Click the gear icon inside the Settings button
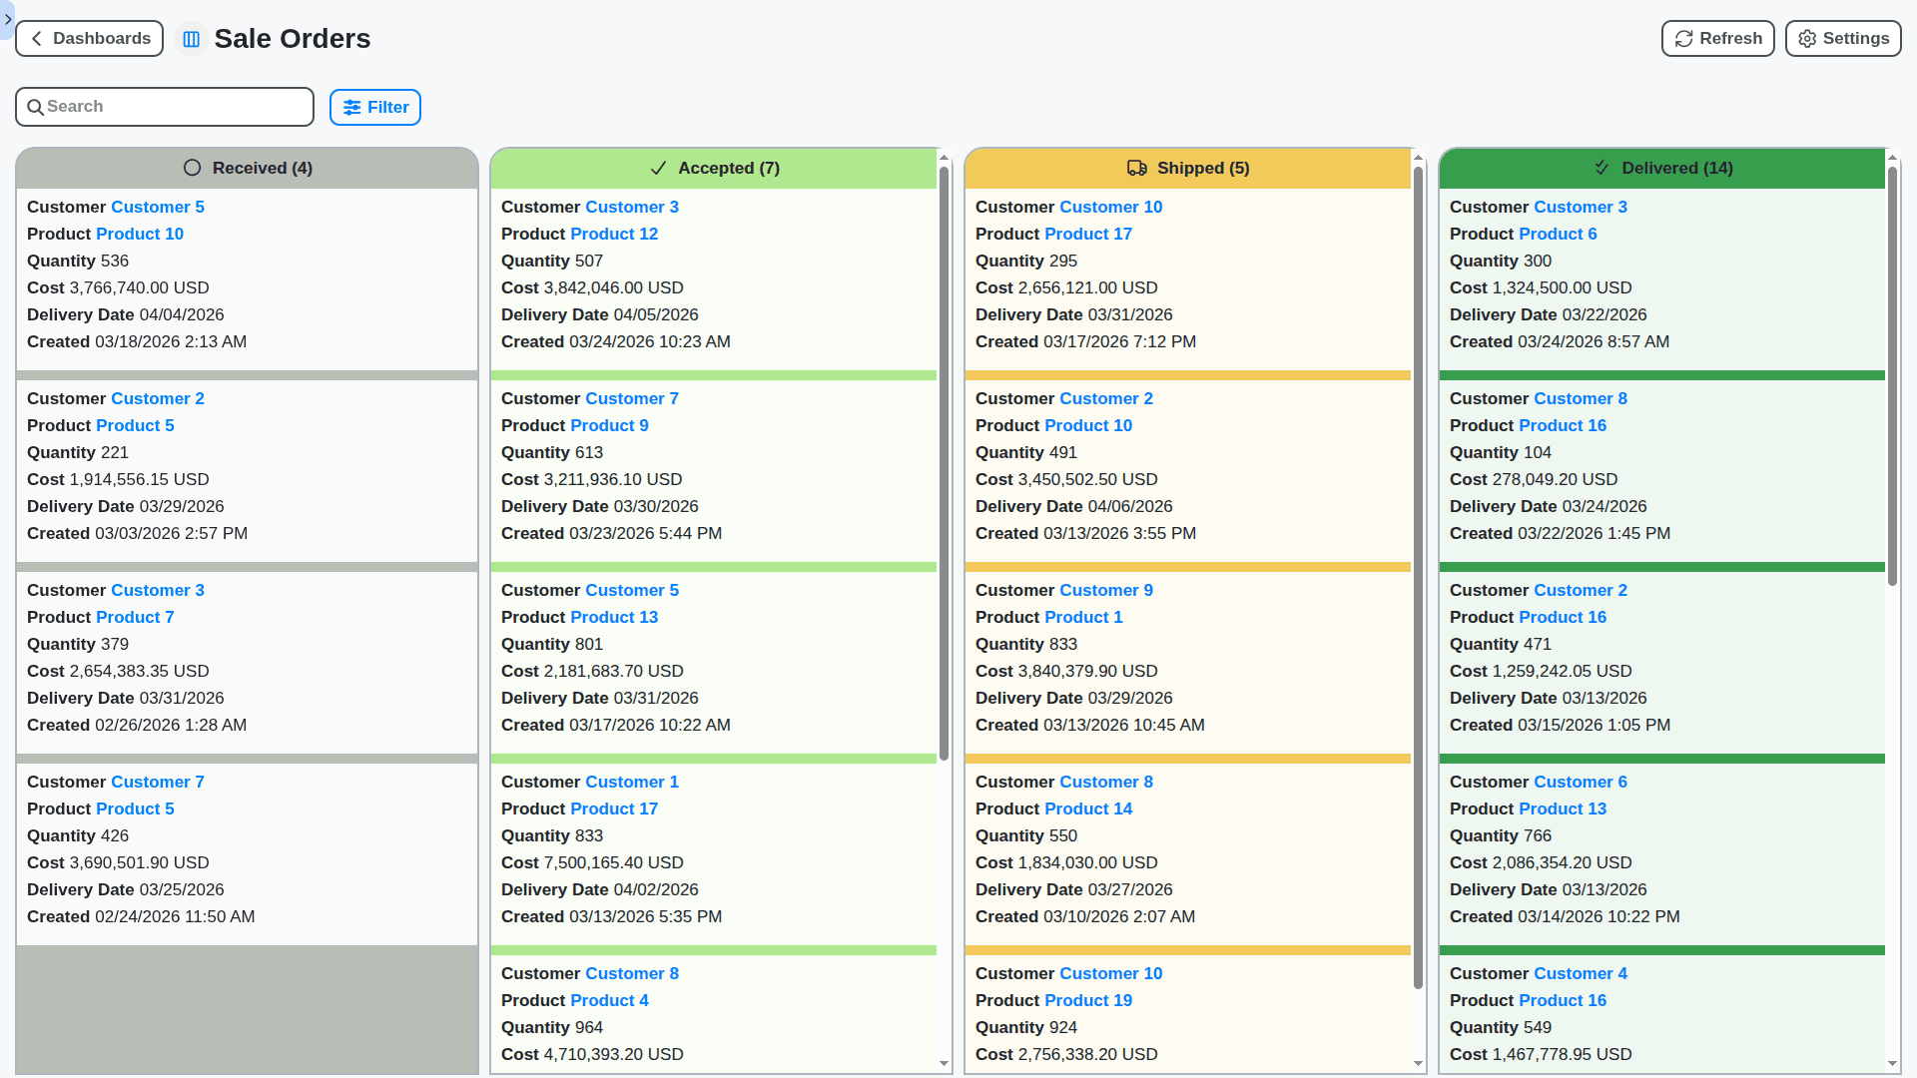The width and height of the screenshot is (1917, 1078). click(1806, 38)
